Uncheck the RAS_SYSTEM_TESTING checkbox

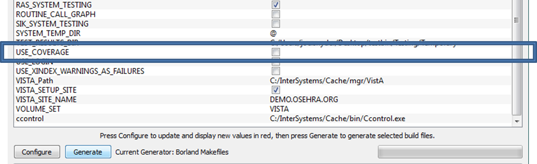[276, 5]
